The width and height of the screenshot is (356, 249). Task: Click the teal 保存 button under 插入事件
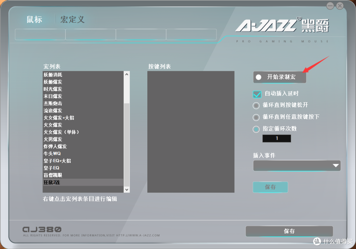pyautogui.click(x=270, y=187)
